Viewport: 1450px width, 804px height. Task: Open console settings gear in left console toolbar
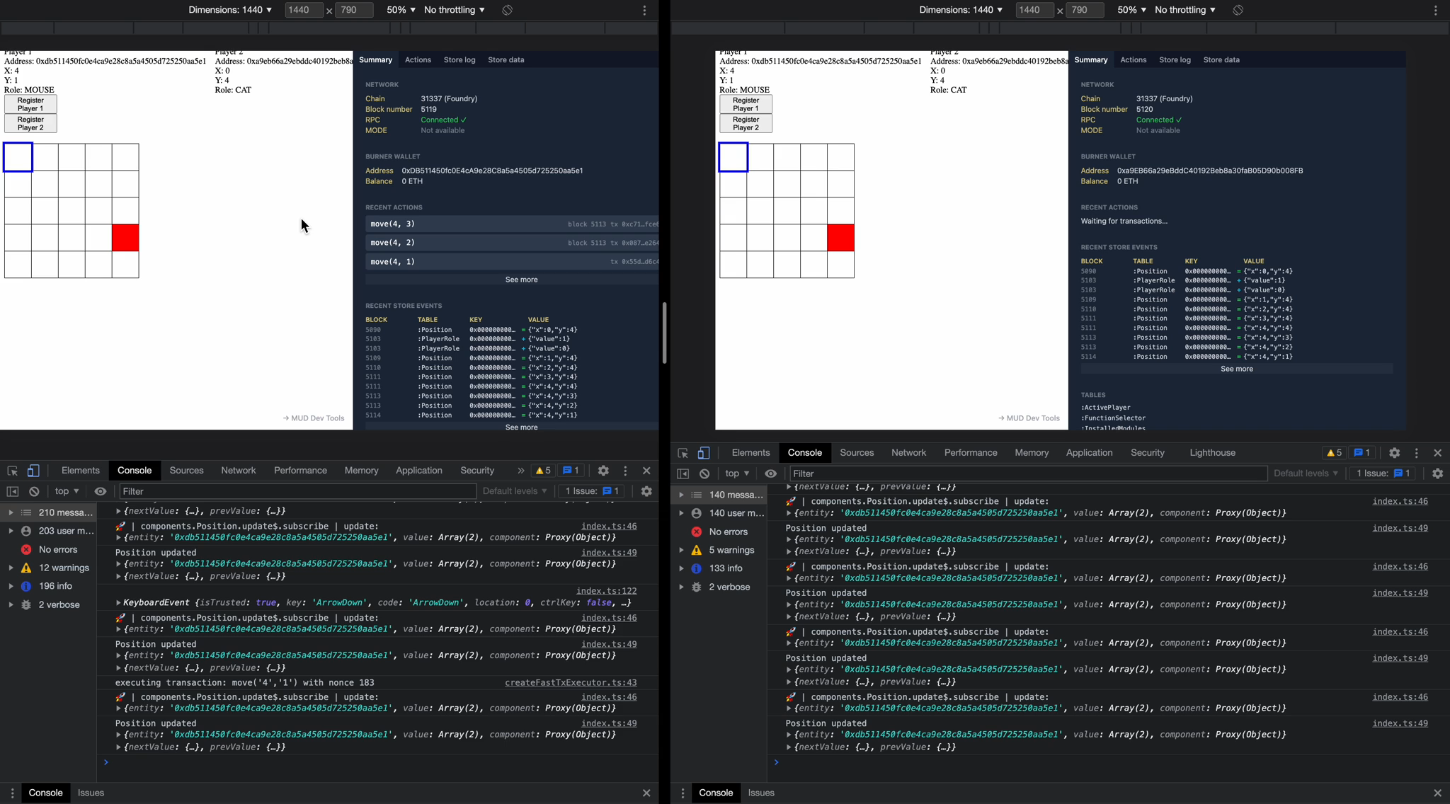[646, 491]
